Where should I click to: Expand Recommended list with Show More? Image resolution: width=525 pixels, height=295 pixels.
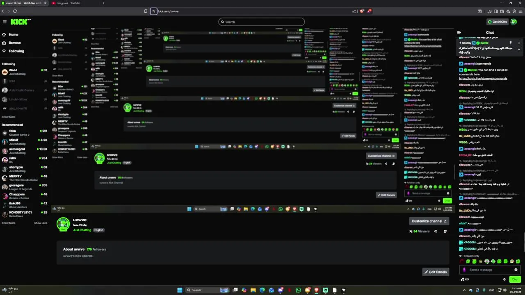9,223
